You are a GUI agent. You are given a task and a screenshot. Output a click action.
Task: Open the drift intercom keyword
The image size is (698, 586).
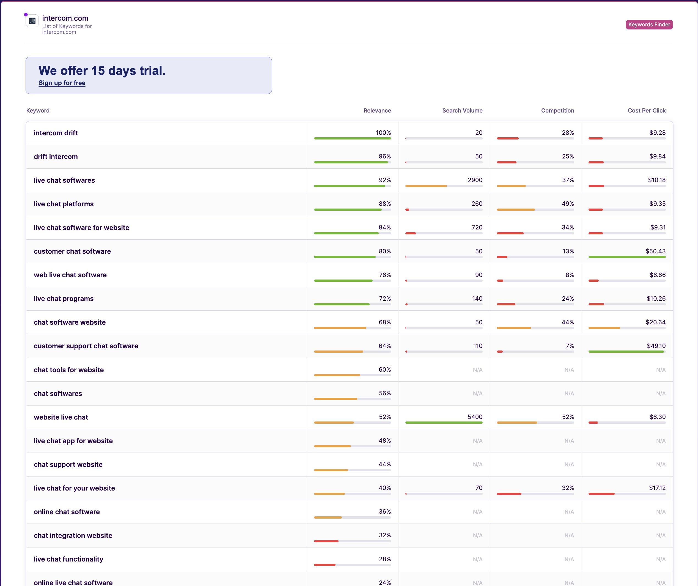tap(56, 157)
